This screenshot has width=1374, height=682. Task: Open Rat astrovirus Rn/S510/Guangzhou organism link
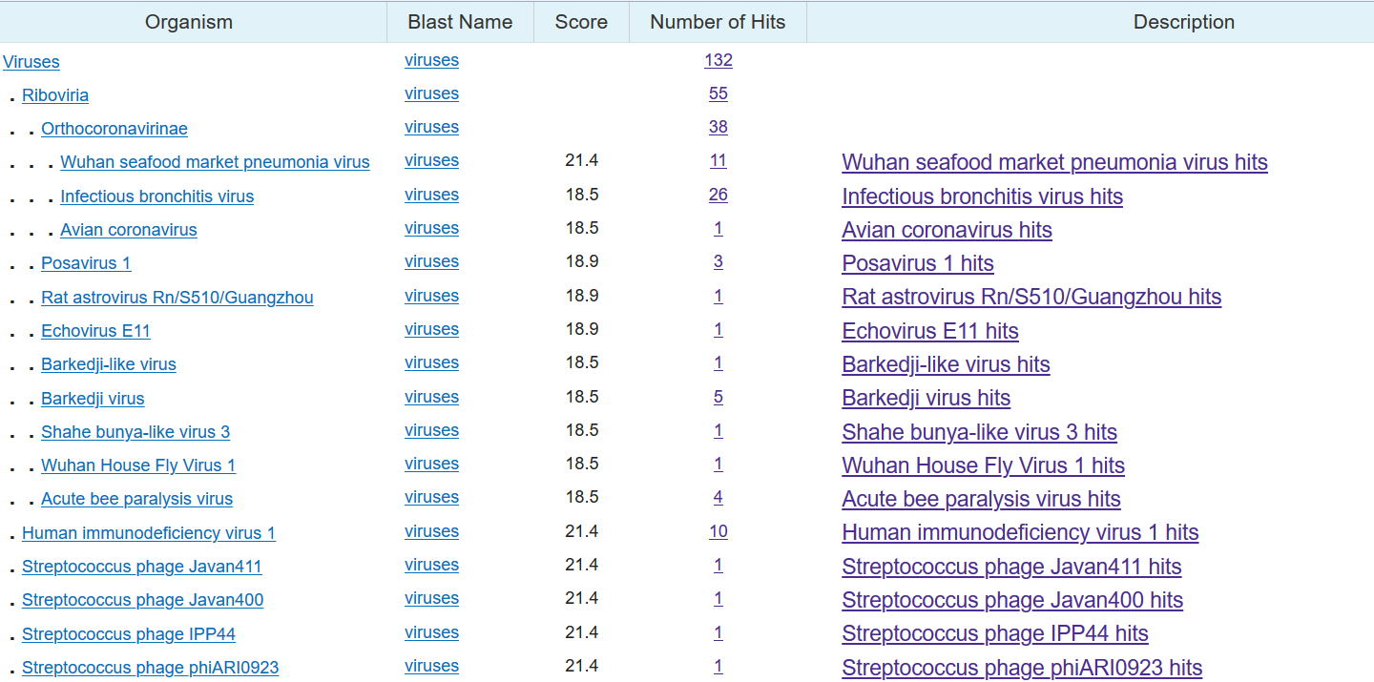coord(177,298)
